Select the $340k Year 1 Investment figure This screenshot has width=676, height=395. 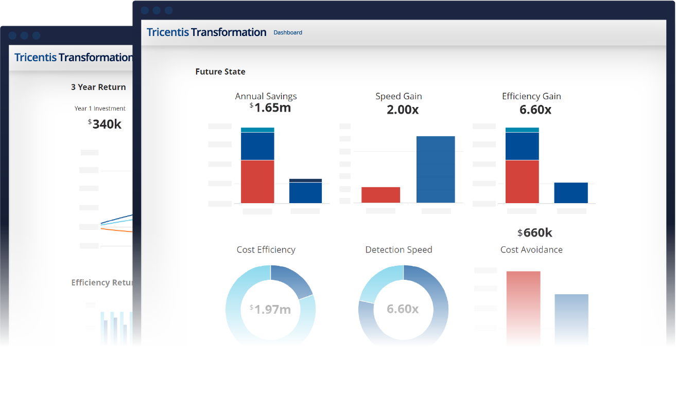tap(105, 124)
